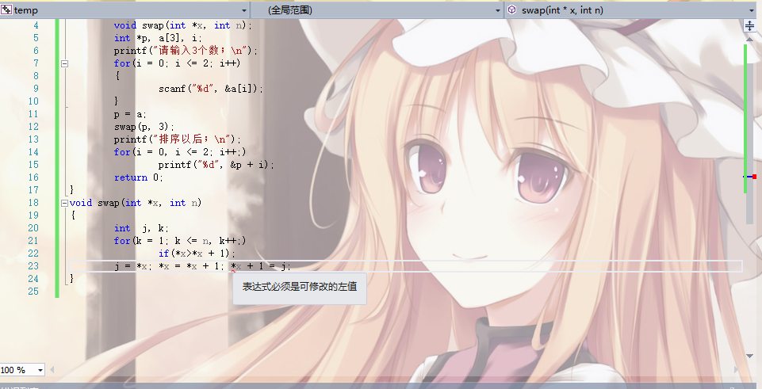Click the vertical scrollbar thumb
The image size is (762, 389).
click(750, 143)
